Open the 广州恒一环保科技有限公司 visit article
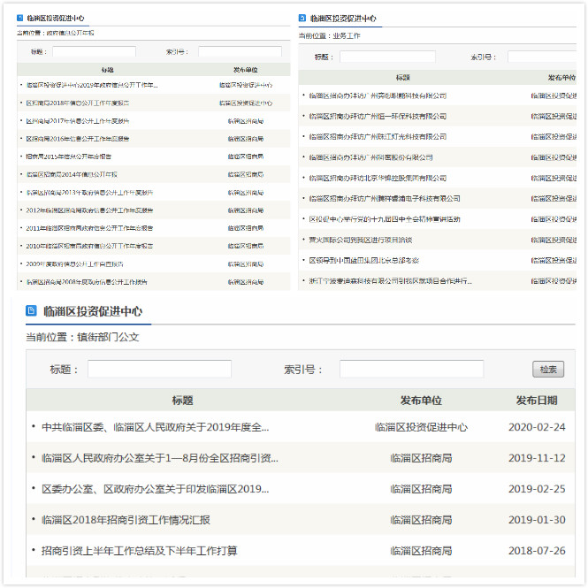Screen dimensions: 588x588 pos(378,116)
